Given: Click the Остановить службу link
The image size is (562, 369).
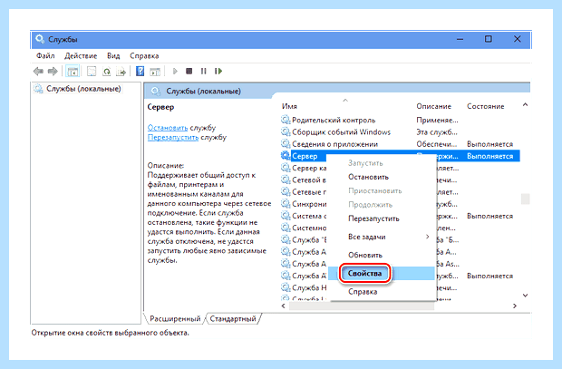Looking at the screenshot, I should [x=168, y=128].
